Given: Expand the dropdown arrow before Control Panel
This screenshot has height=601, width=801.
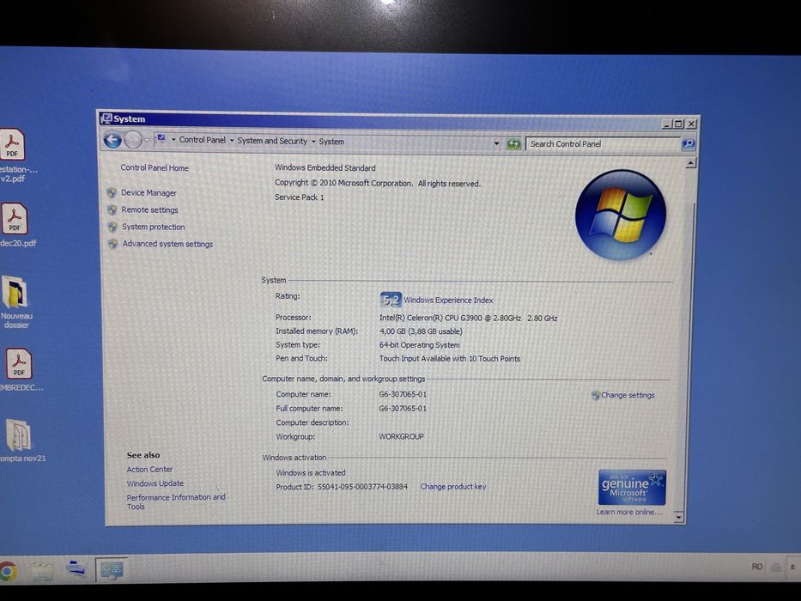Looking at the screenshot, I should [173, 139].
